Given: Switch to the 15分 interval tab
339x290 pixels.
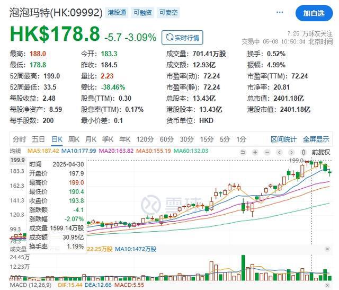Looking at the screenshot, I should [207, 139].
